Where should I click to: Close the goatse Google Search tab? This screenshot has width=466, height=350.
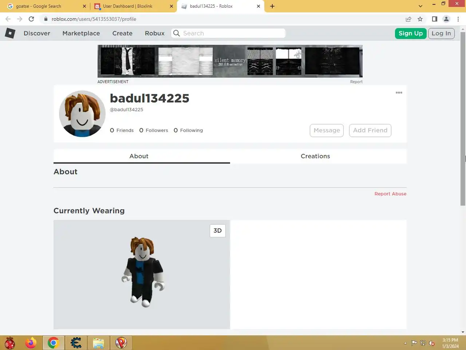(x=84, y=6)
